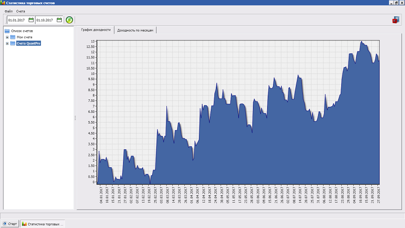Open the start date calendar picker

[31, 20]
